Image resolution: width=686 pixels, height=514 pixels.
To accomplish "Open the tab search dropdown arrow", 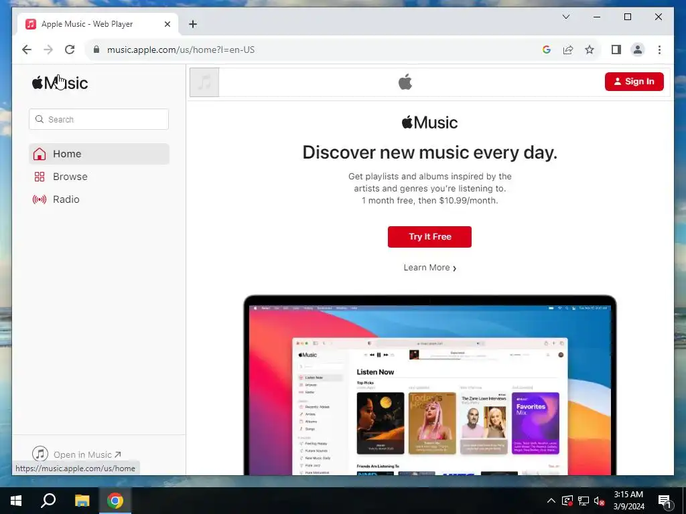I will [566, 17].
